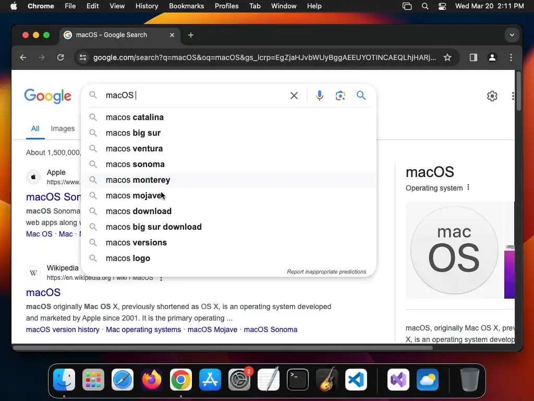View site information icon in address bar
The image size is (534, 401).
pyautogui.click(x=83, y=57)
